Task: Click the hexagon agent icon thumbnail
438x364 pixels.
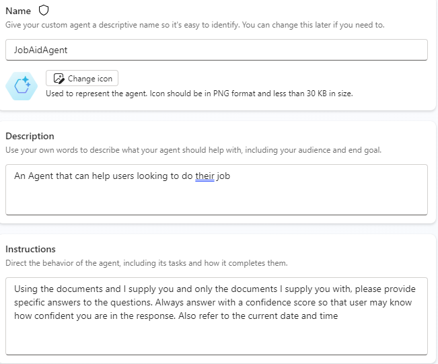Action: point(22,86)
